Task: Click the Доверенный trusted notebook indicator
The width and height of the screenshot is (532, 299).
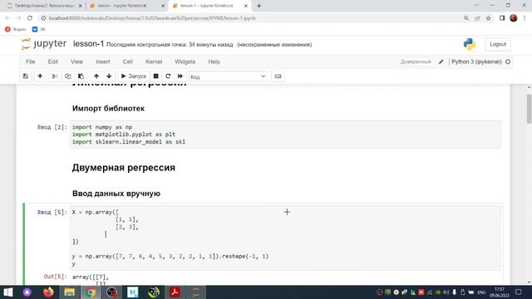Action: click(416, 61)
